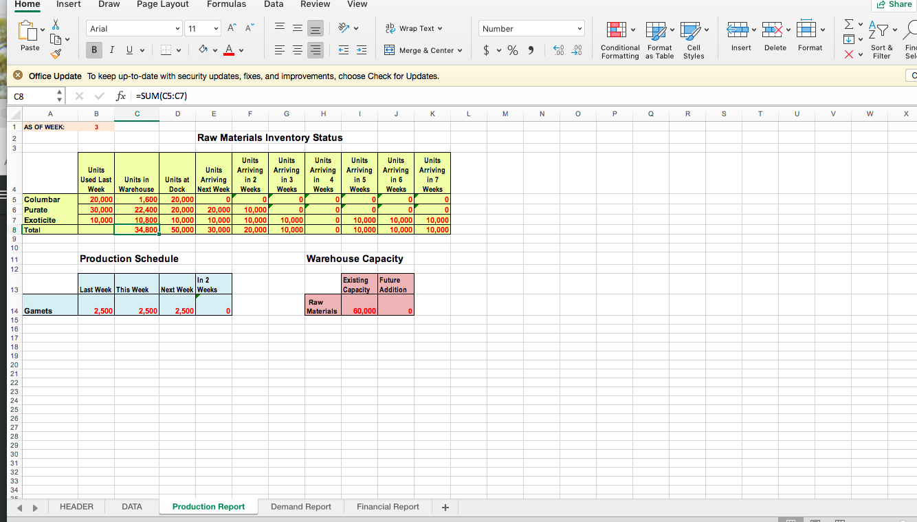Increase decimal places
917x522 pixels.
[x=558, y=50]
